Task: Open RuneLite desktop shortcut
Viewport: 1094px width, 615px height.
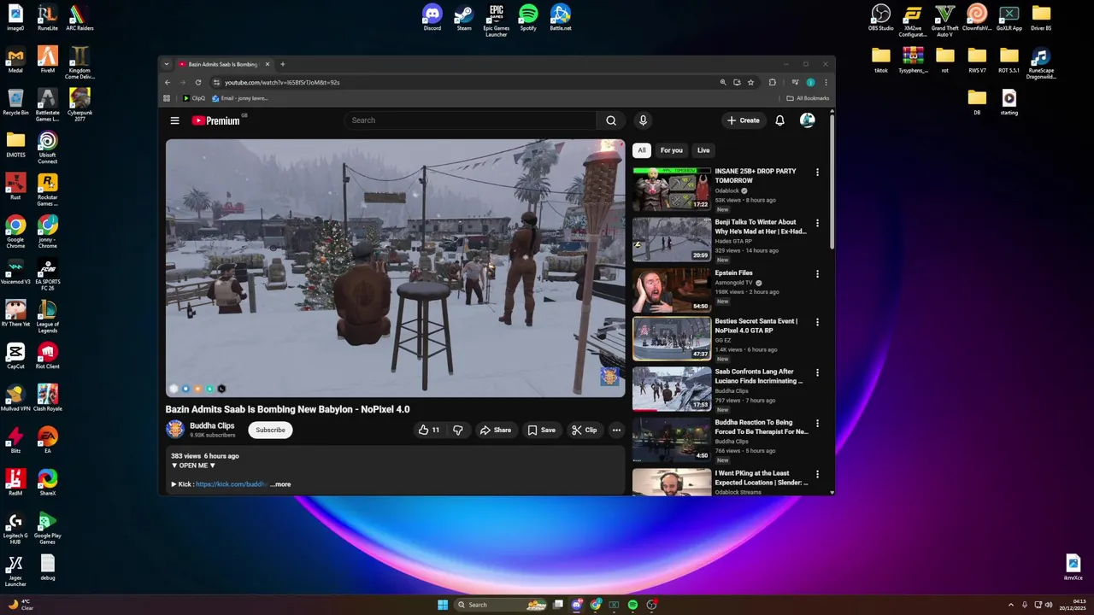Action: click(48, 17)
